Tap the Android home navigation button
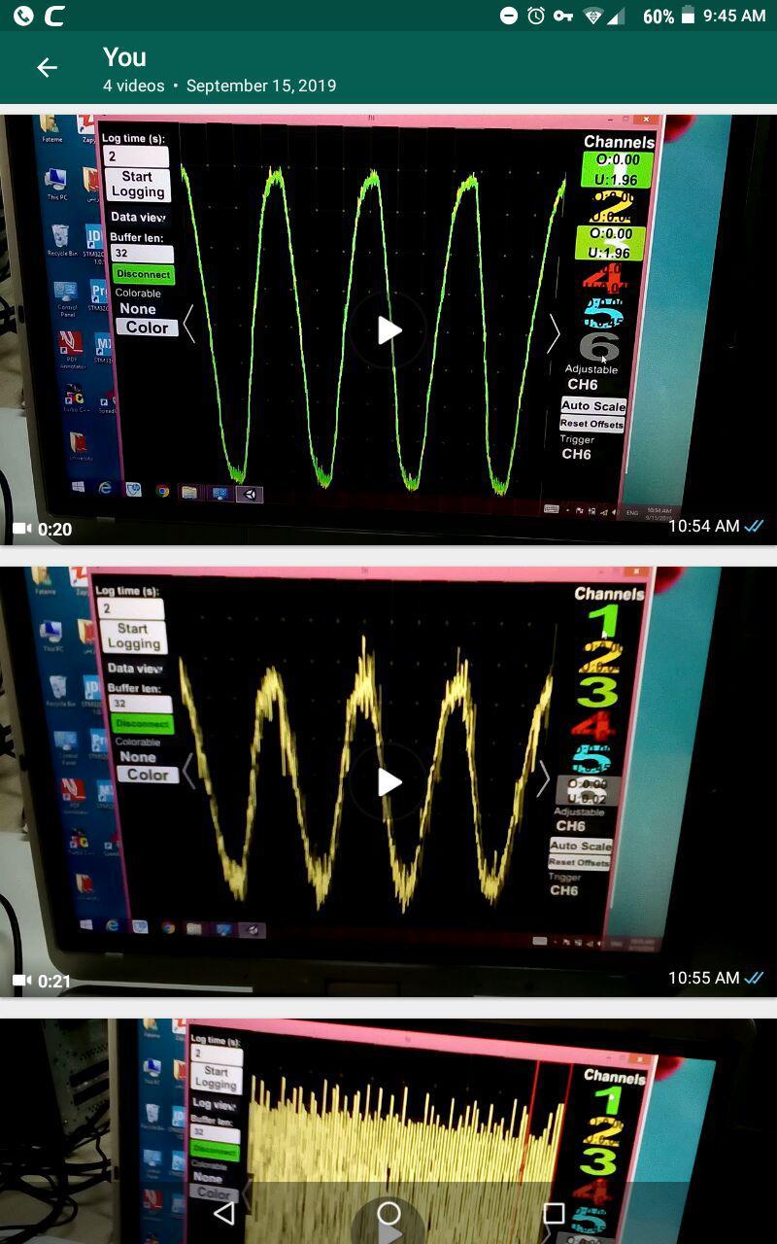The image size is (777, 1244). coord(388,1213)
